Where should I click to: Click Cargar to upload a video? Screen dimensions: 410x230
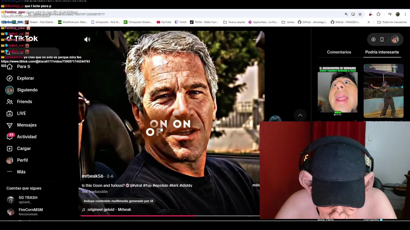[x=24, y=149]
